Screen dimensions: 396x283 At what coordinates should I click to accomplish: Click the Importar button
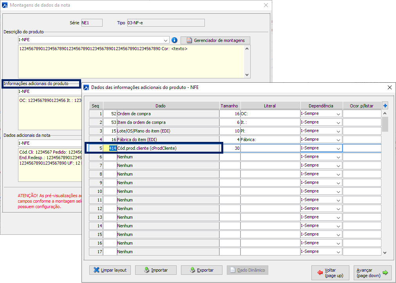coord(156,270)
